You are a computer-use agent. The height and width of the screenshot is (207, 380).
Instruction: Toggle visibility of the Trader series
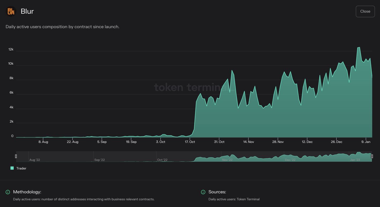19,168
